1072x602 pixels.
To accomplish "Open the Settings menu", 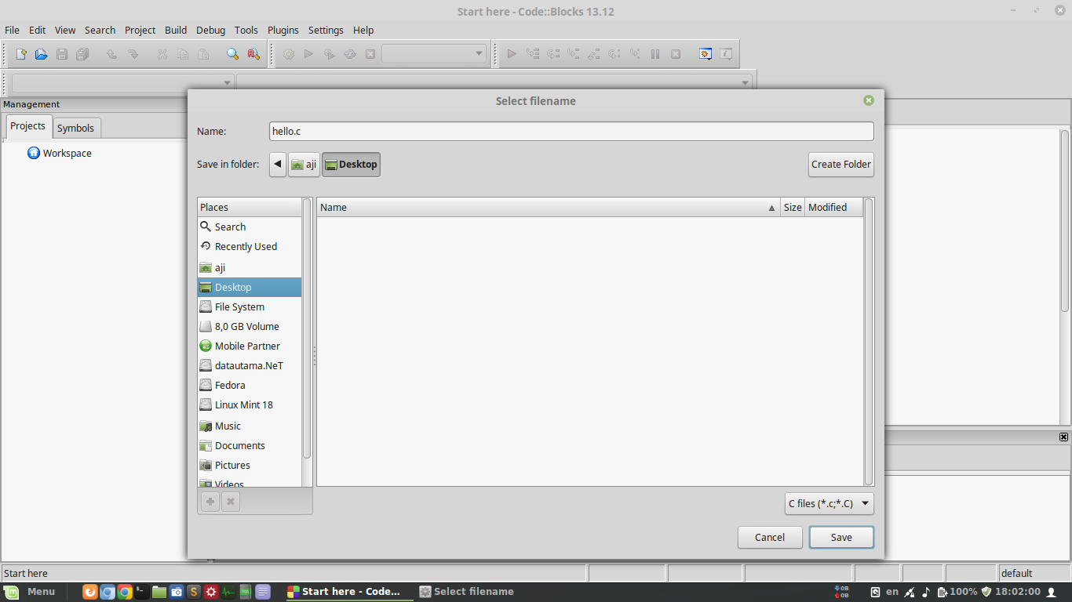I will (x=326, y=30).
